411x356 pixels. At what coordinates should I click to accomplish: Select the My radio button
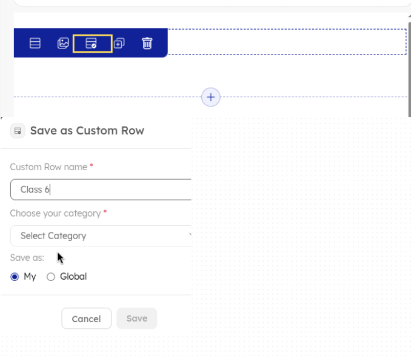click(x=15, y=277)
